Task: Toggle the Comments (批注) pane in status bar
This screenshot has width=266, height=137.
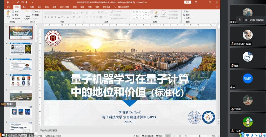Action: tap(159, 136)
